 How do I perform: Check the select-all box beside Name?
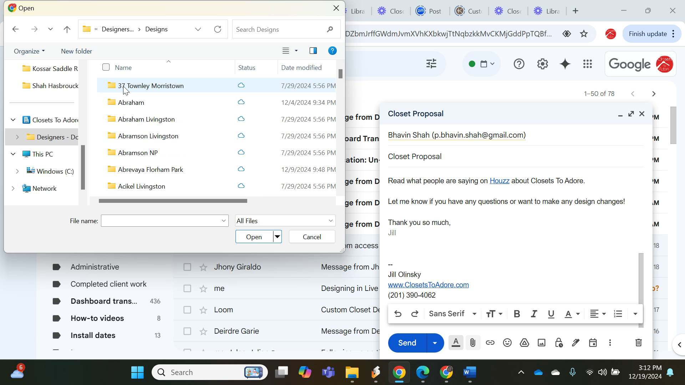click(106, 67)
